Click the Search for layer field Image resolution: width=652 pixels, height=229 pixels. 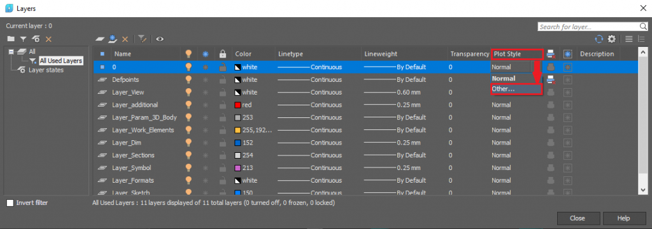click(588, 27)
